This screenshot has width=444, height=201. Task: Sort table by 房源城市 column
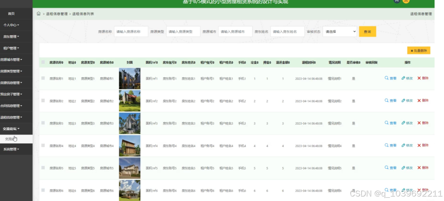pyautogui.click(x=107, y=62)
